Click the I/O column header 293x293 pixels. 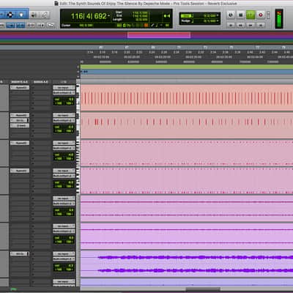[x=64, y=82]
